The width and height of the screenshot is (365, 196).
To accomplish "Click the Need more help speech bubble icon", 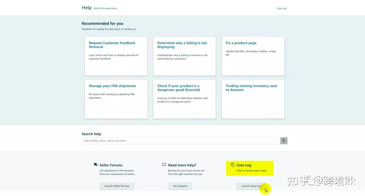I will pos(164,165).
